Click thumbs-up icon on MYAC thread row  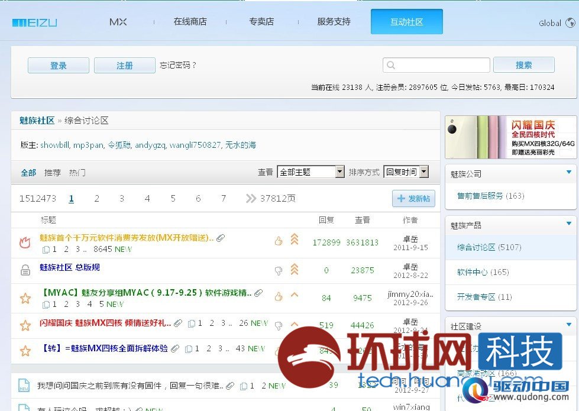[x=279, y=296]
